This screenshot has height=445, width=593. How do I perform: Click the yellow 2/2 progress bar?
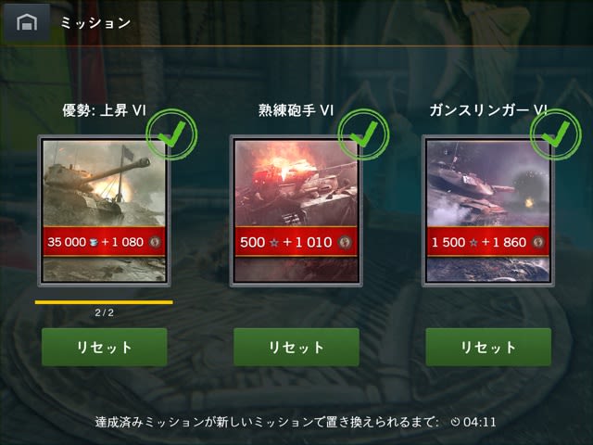tap(104, 302)
